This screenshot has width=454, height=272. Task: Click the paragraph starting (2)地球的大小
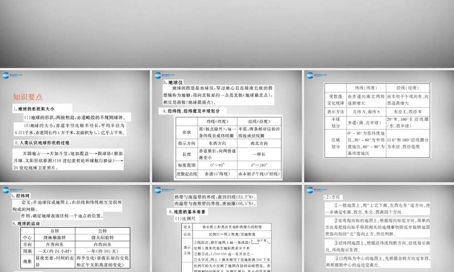70,129
